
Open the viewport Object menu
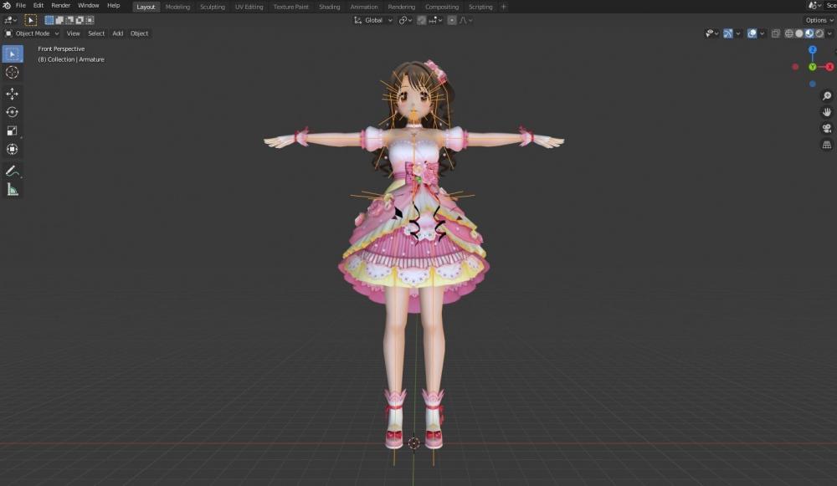click(x=139, y=33)
